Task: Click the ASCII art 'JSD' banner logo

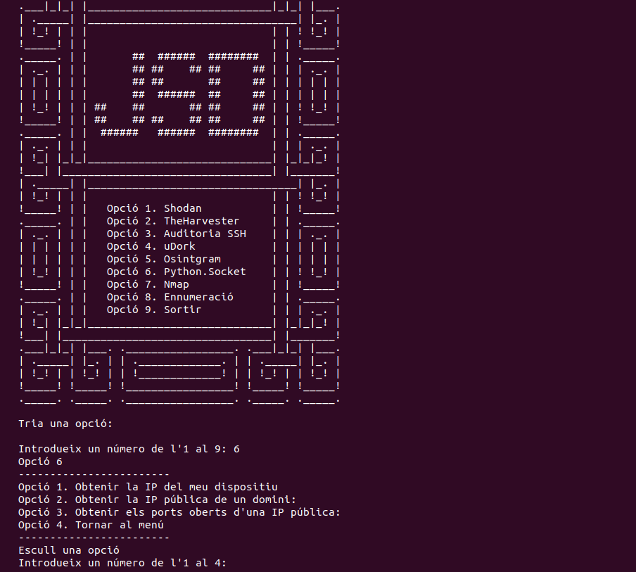Action: 179,94
